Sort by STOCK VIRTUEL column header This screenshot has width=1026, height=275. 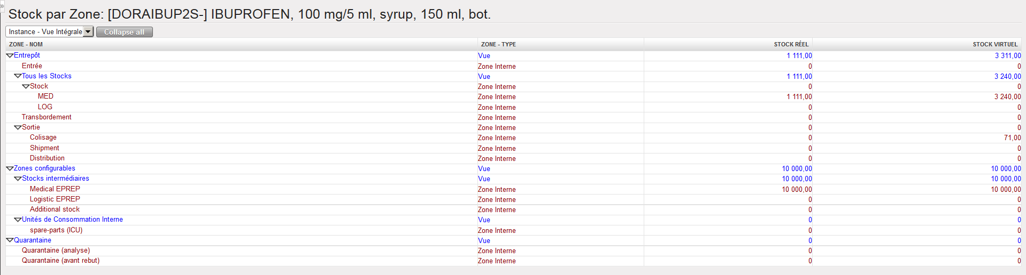(x=994, y=44)
